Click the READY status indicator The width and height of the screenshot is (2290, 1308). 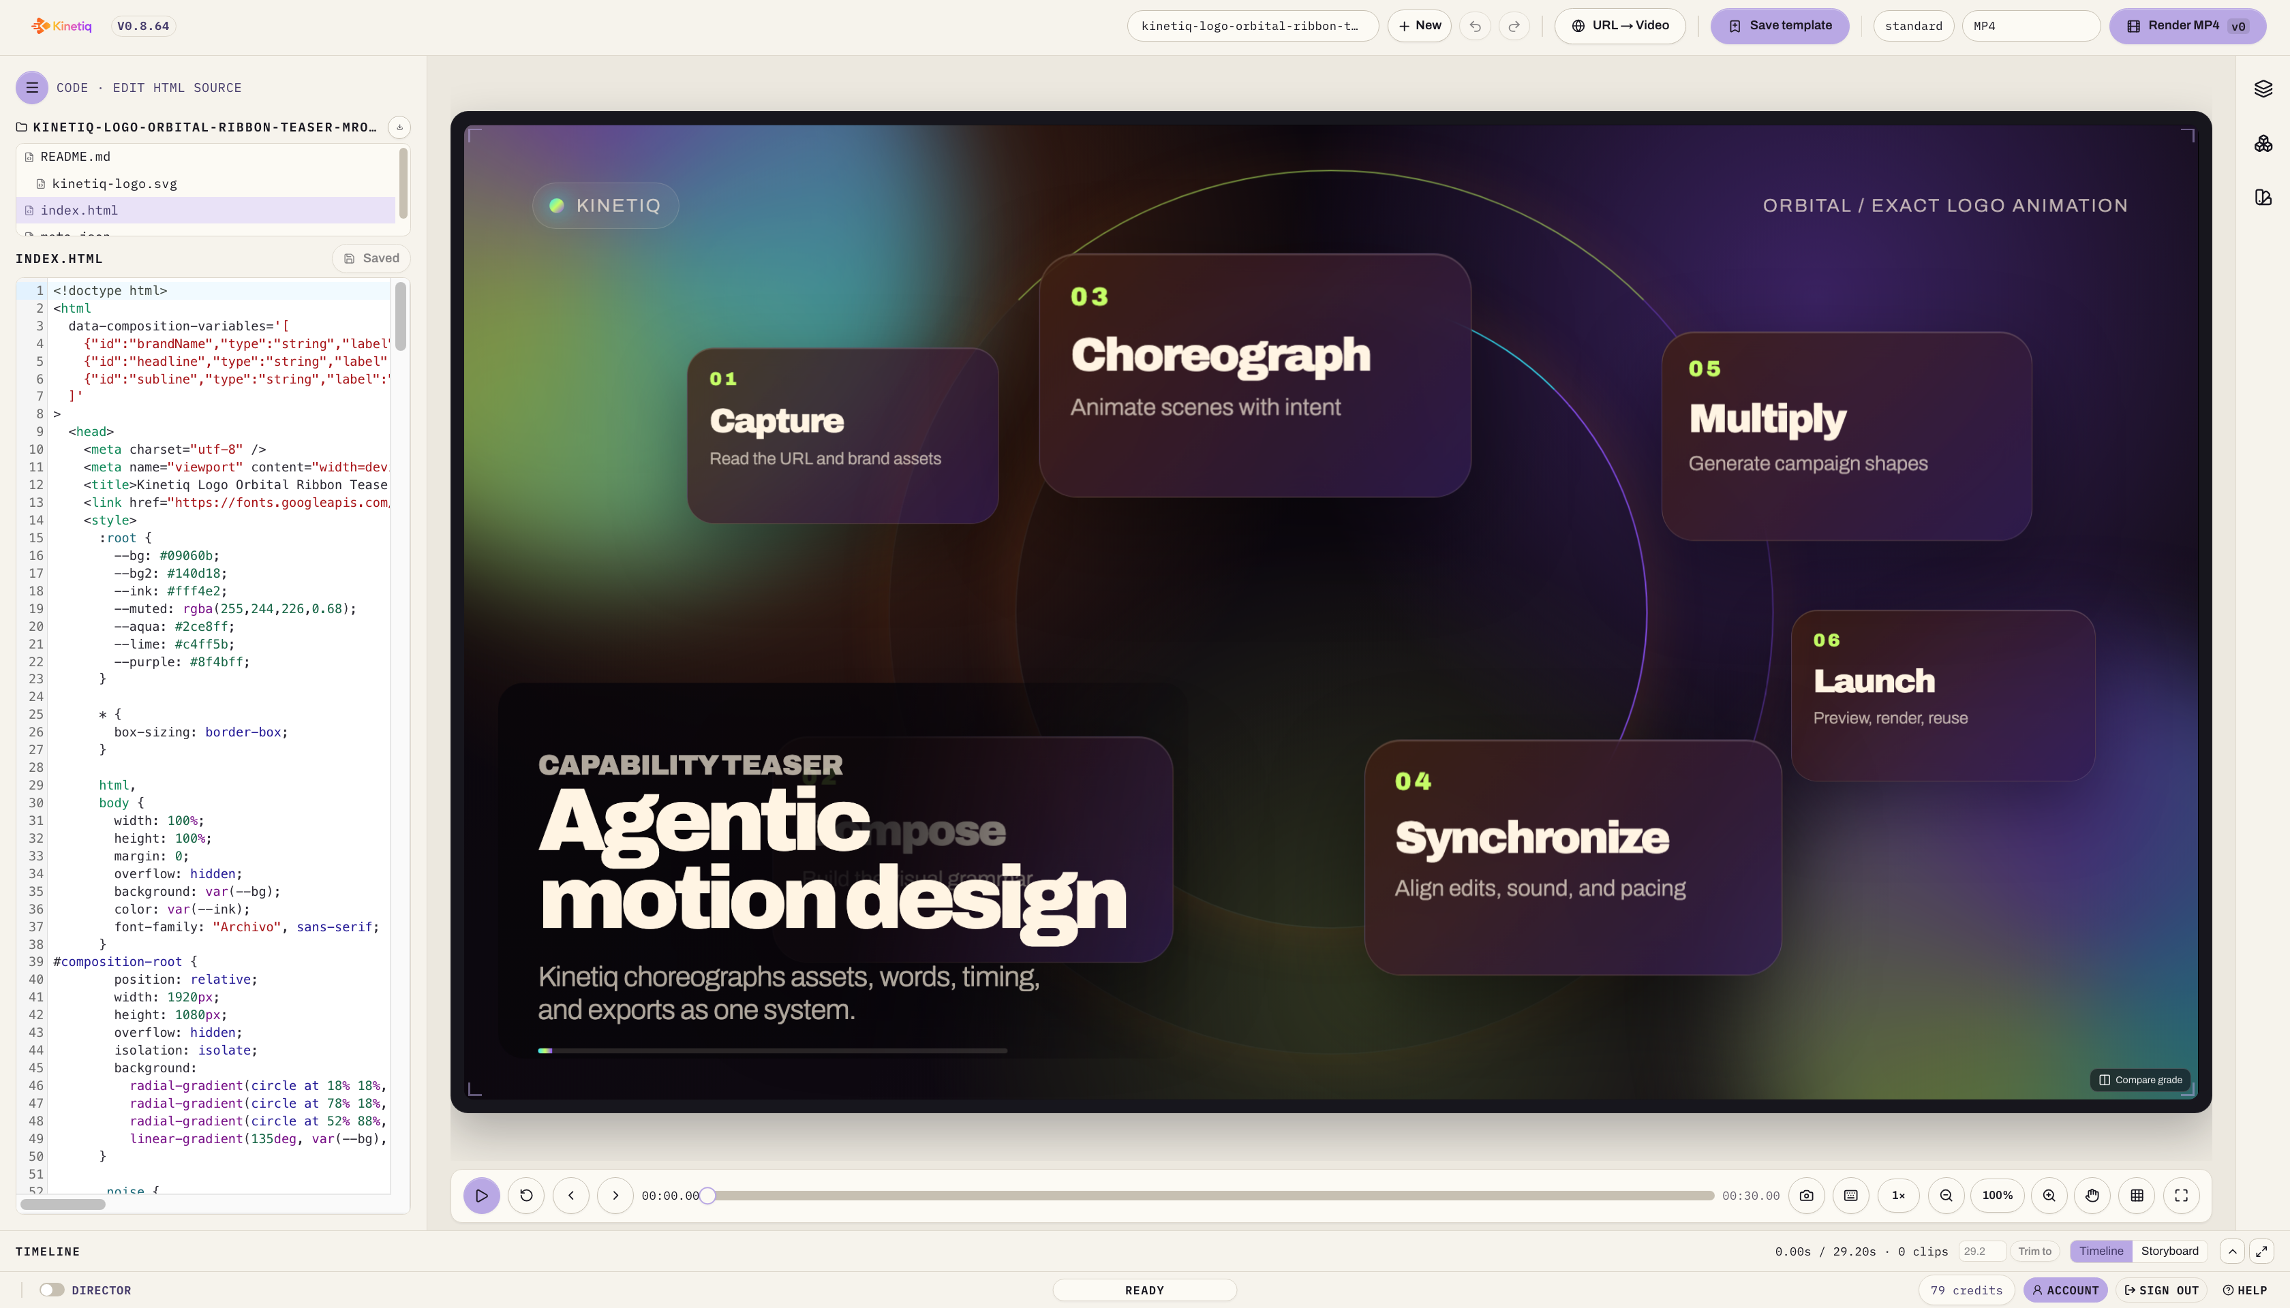[1144, 1290]
